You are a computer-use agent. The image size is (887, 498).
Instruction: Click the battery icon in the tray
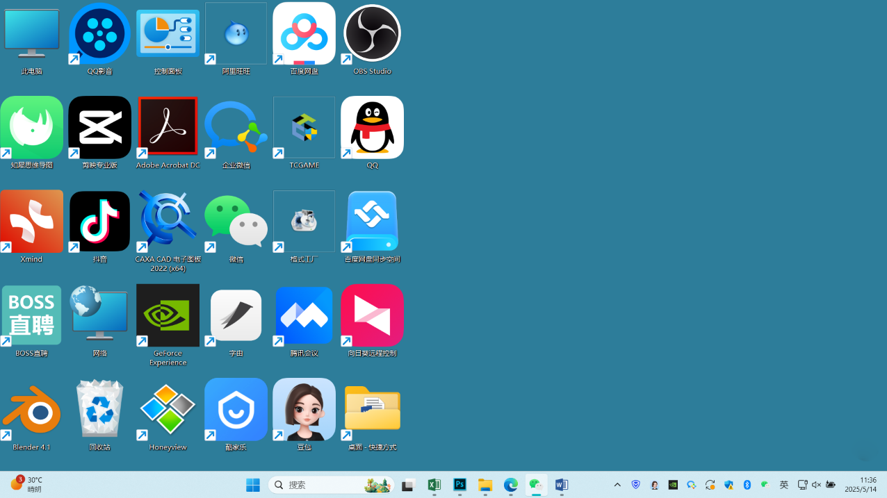tap(831, 485)
